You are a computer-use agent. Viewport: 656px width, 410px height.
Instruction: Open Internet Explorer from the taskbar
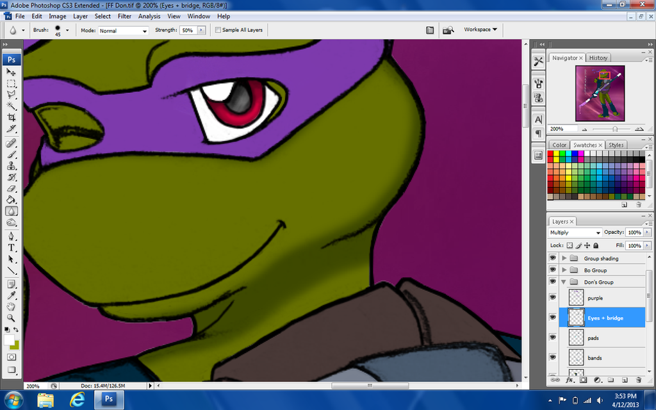pyautogui.click(x=77, y=400)
